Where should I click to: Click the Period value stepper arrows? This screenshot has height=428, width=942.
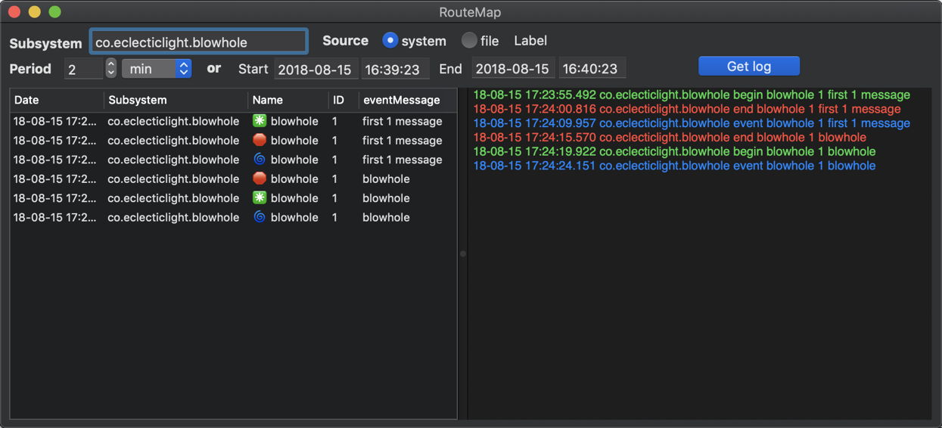point(111,69)
